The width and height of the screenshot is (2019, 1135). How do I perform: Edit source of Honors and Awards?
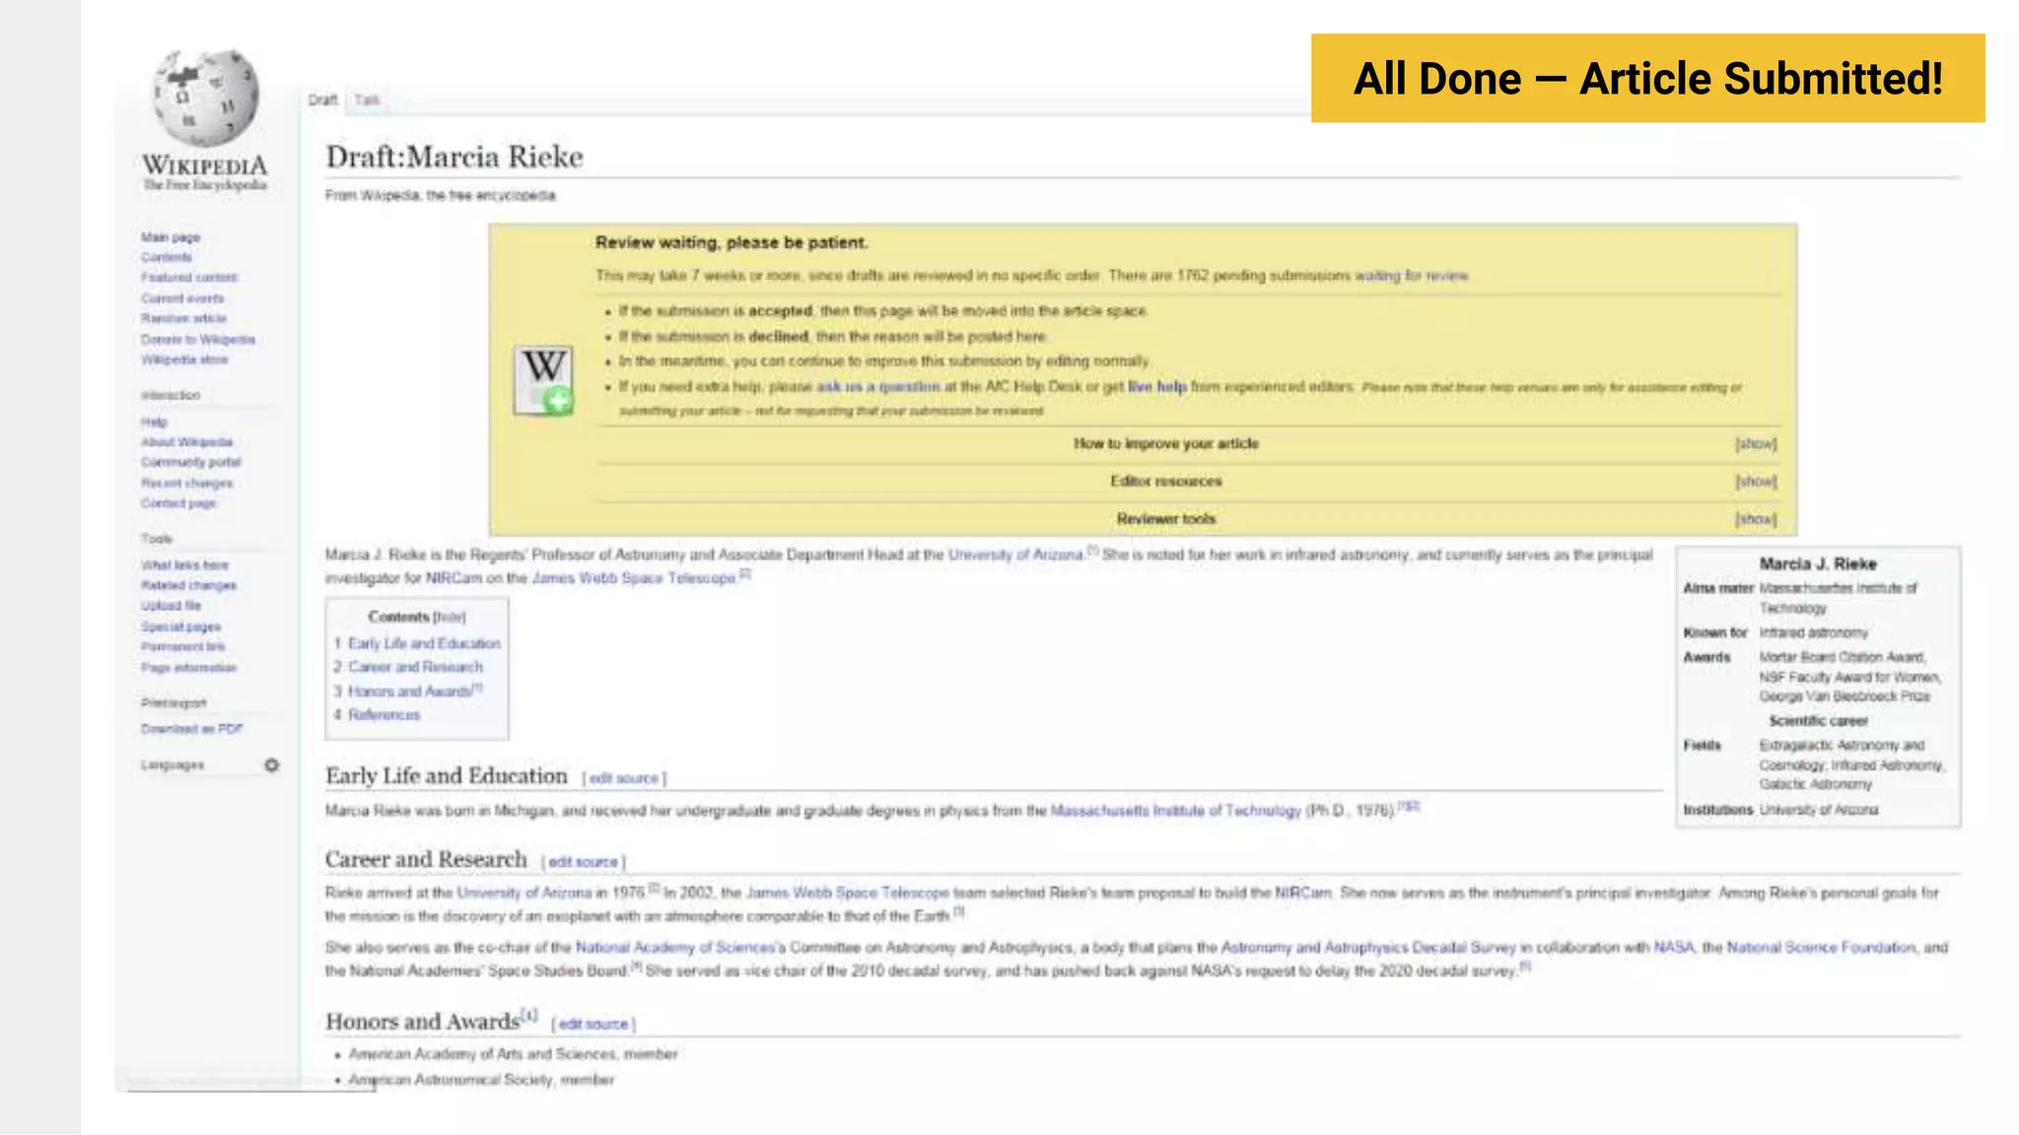(x=592, y=1025)
